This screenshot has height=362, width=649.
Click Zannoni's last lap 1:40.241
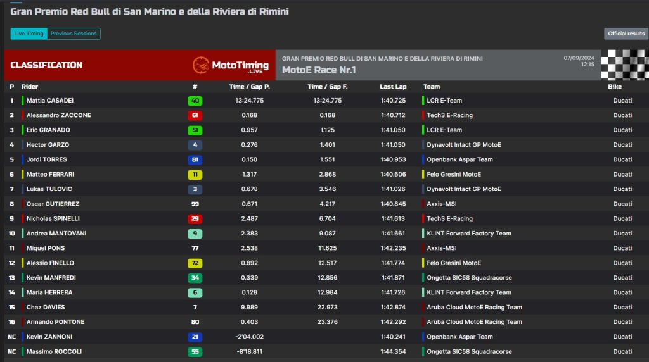point(393,337)
